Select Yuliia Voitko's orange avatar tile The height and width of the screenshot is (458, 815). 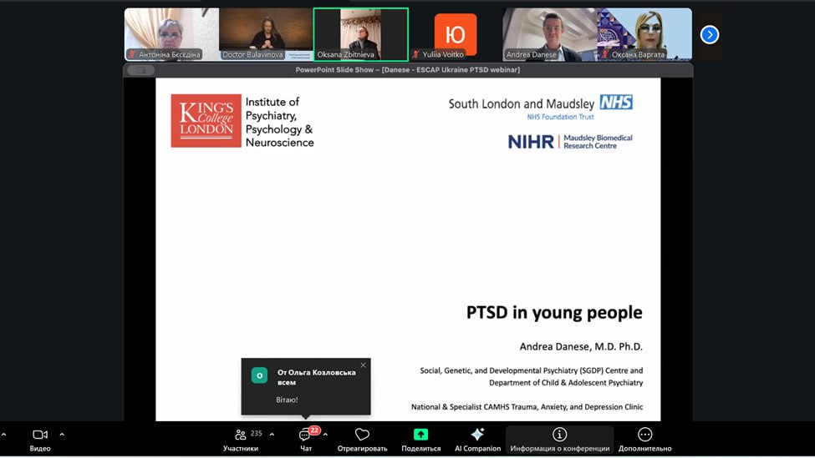tap(455, 34)
